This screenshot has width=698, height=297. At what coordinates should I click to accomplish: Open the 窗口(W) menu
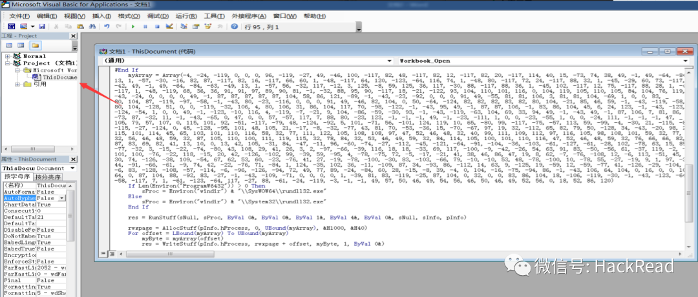point(285,16)
